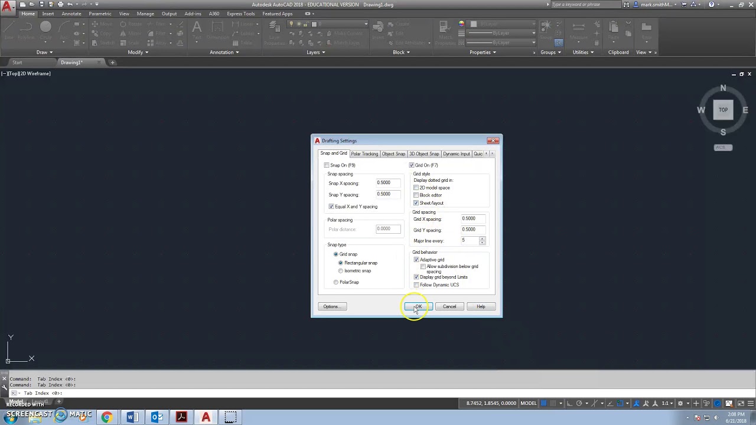Toggle the snap mode icon in status bar

click(x=554, y=403)
